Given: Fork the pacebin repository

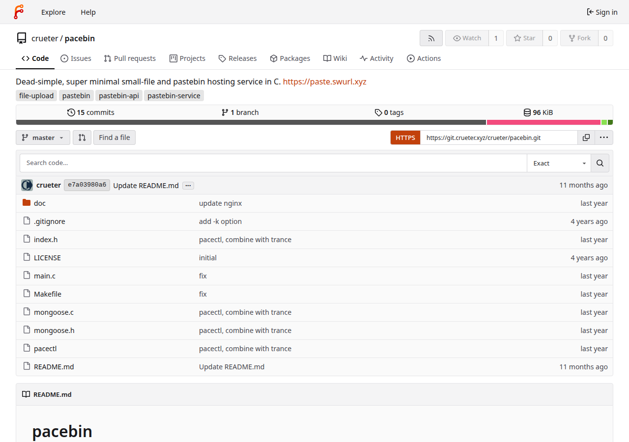Looking at the screenshot, I should pyautogui.click(x=579, y=38).
